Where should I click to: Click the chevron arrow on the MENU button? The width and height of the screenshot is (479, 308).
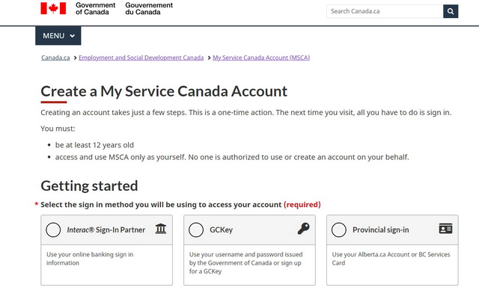73,36
